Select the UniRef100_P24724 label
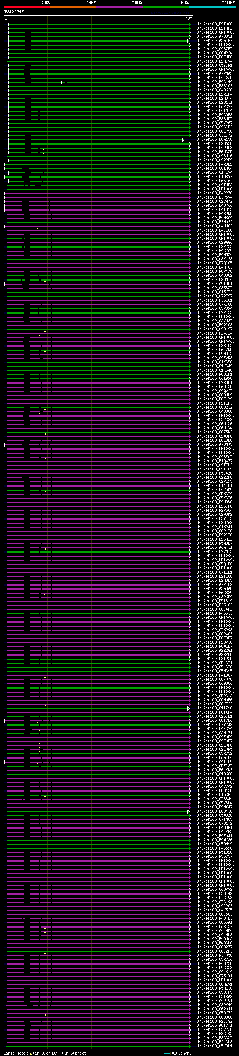Viewport: 239px width, 1056px height. pos(214,333)
